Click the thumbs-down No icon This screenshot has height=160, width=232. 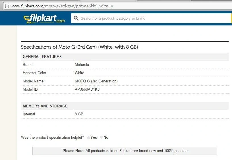(x=101, y=137)
